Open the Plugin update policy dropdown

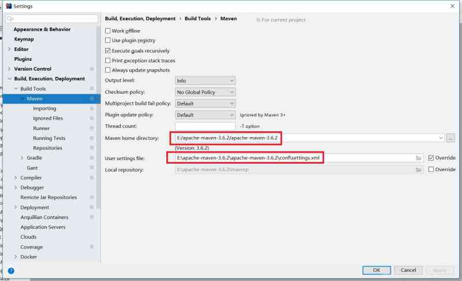point(205,115)
